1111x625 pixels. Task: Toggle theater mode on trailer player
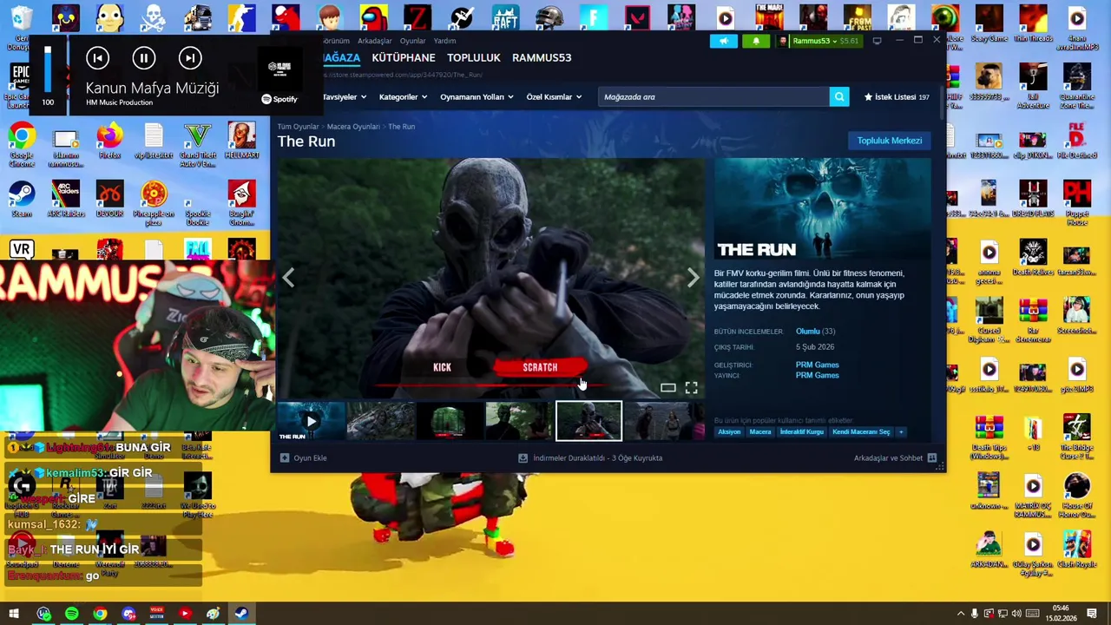click(x=667, y=388)
